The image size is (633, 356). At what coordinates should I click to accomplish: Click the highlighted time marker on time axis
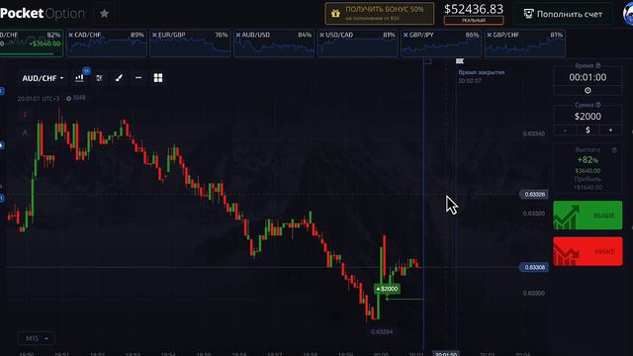pos(446,354)
